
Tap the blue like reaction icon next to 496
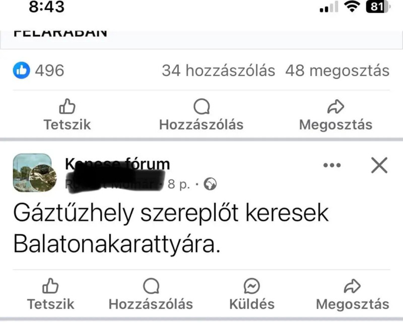pyautogui.click(x=21, y=70)
